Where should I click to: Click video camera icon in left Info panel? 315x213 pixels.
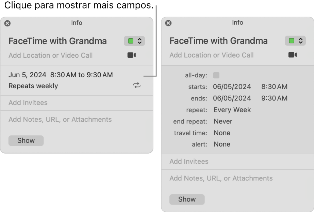click(132, 55)
